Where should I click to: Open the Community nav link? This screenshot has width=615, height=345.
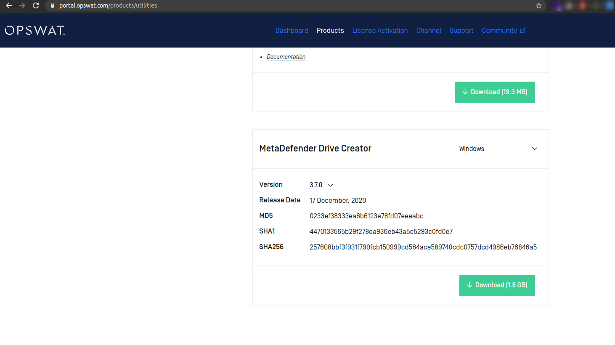pos(499,30)
